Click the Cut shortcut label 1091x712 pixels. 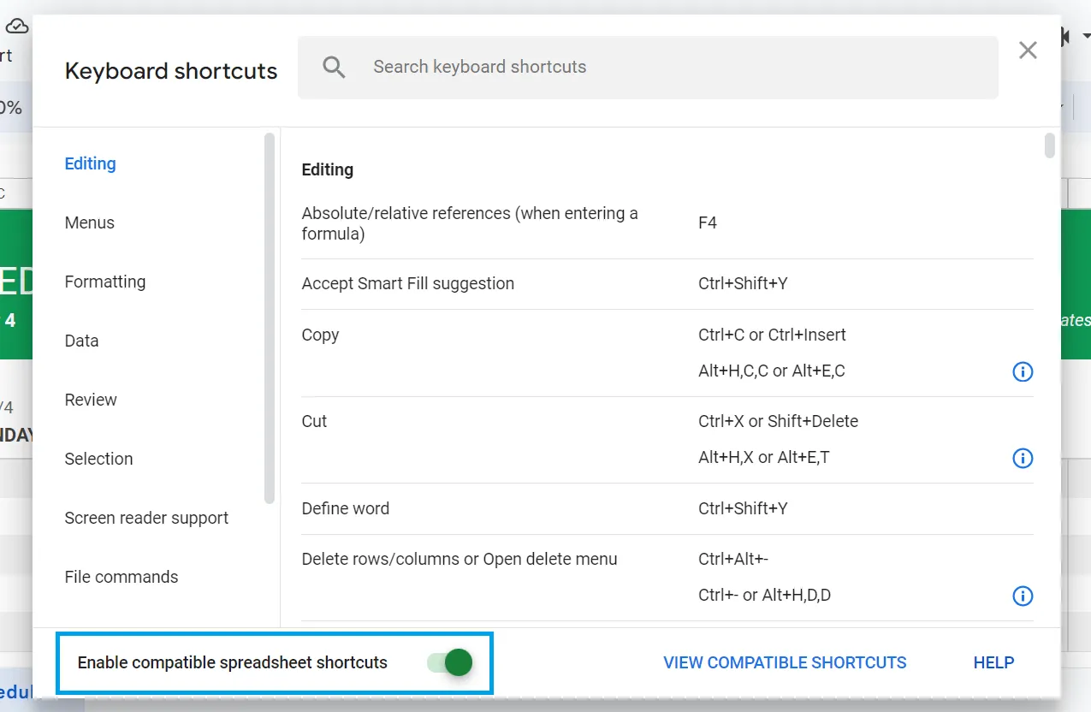coord(314,422)
